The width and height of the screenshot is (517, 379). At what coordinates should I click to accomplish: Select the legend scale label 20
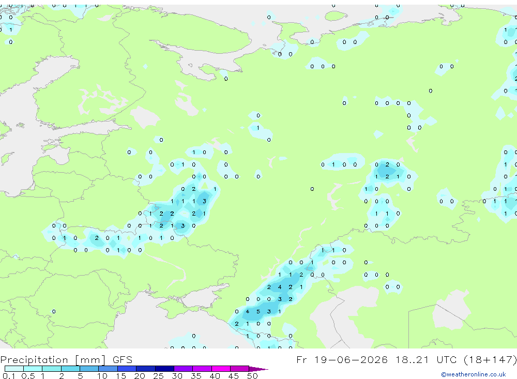click(x=140, y=376)
